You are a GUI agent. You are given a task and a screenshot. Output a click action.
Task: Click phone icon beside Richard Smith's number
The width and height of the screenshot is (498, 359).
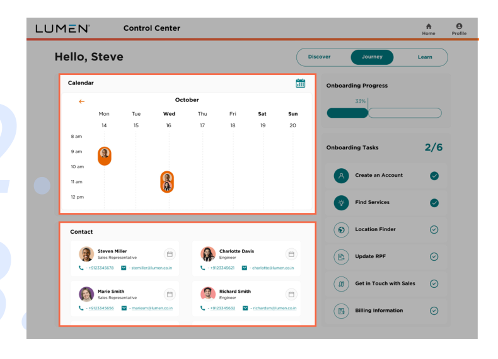coord(202,308)
